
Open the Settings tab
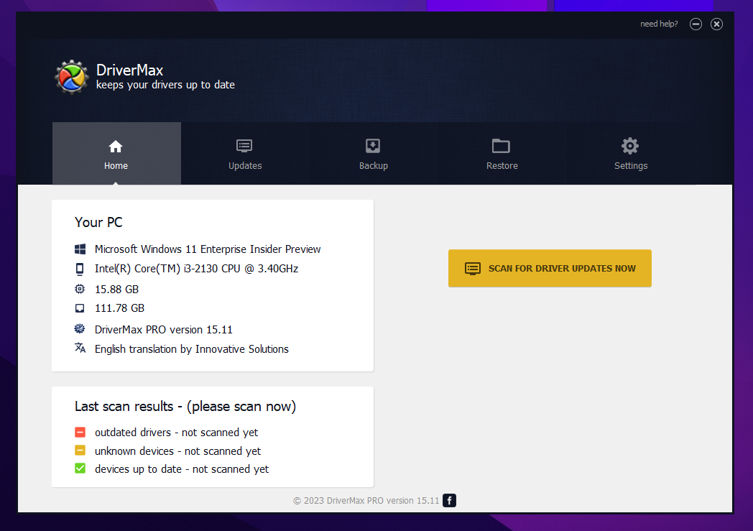[x=631, y=154]
